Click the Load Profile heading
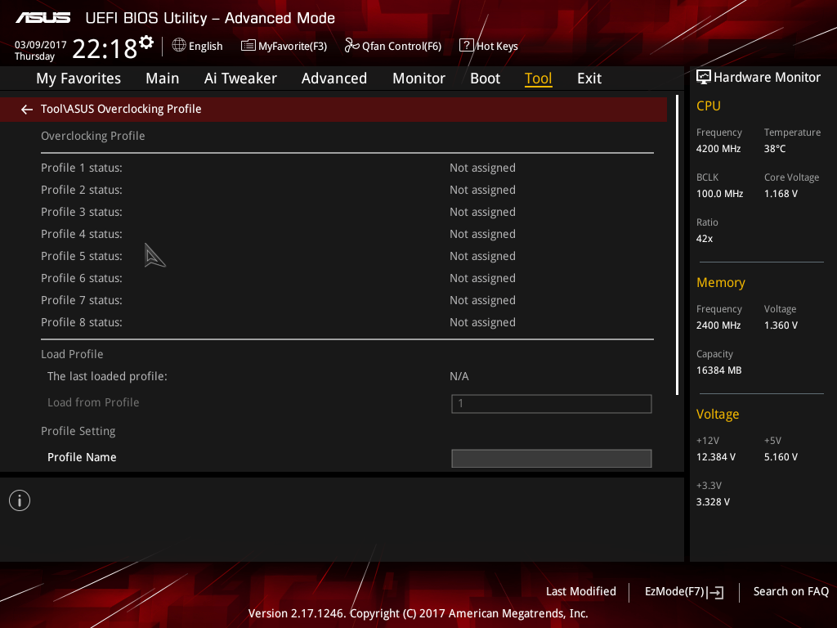Viewport: 837px width, 628px height. click(72, 354)
